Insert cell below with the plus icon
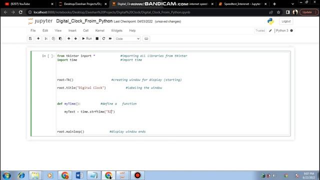This screenshot has width=320, height=180. click(38, 38)
